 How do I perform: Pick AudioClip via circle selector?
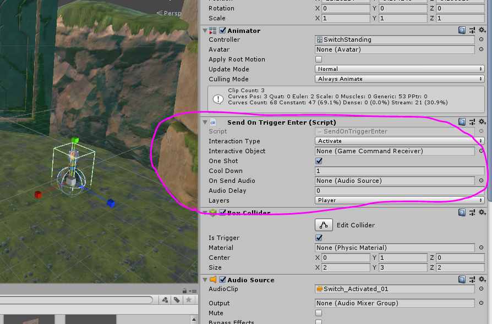click(x=481, y=289)
